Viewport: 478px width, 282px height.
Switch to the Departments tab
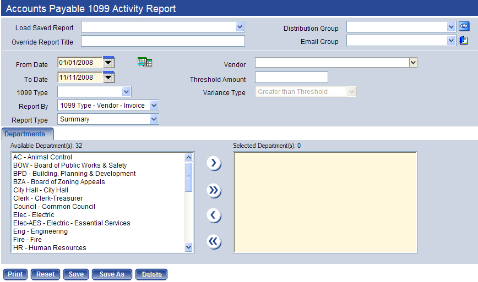click(25, 134)
